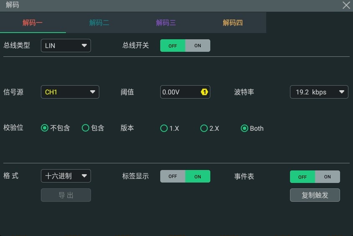Switch to the 解码二 tab

(x=99, y=23)
